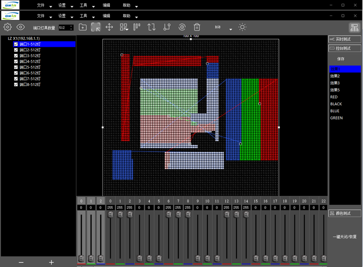Choose the four-arrow move tool
Image resolution: width=363 pixels, height=267 pixels.
109,27
